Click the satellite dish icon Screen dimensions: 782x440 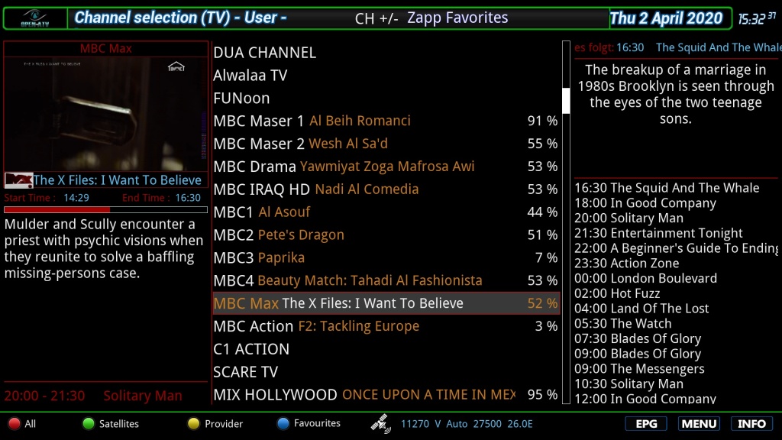380,423
